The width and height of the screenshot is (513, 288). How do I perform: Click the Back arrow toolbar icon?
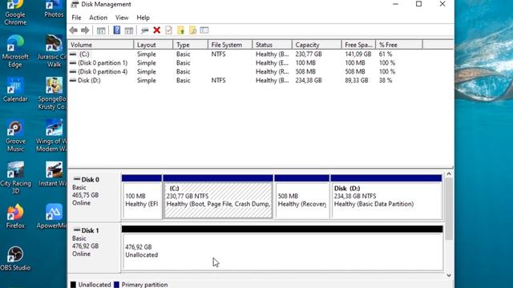(74, 30)
